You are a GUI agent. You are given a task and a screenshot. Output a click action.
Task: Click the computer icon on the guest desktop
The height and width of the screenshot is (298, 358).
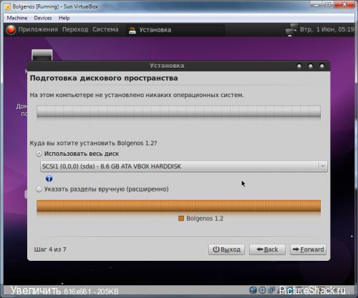[x=42, y=55]
